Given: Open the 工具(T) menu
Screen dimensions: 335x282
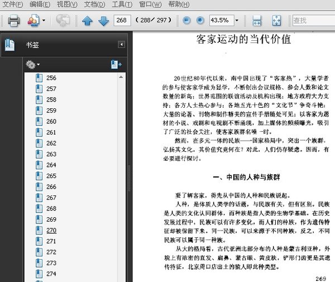Looking at the screenshot, I should (121, 4).
